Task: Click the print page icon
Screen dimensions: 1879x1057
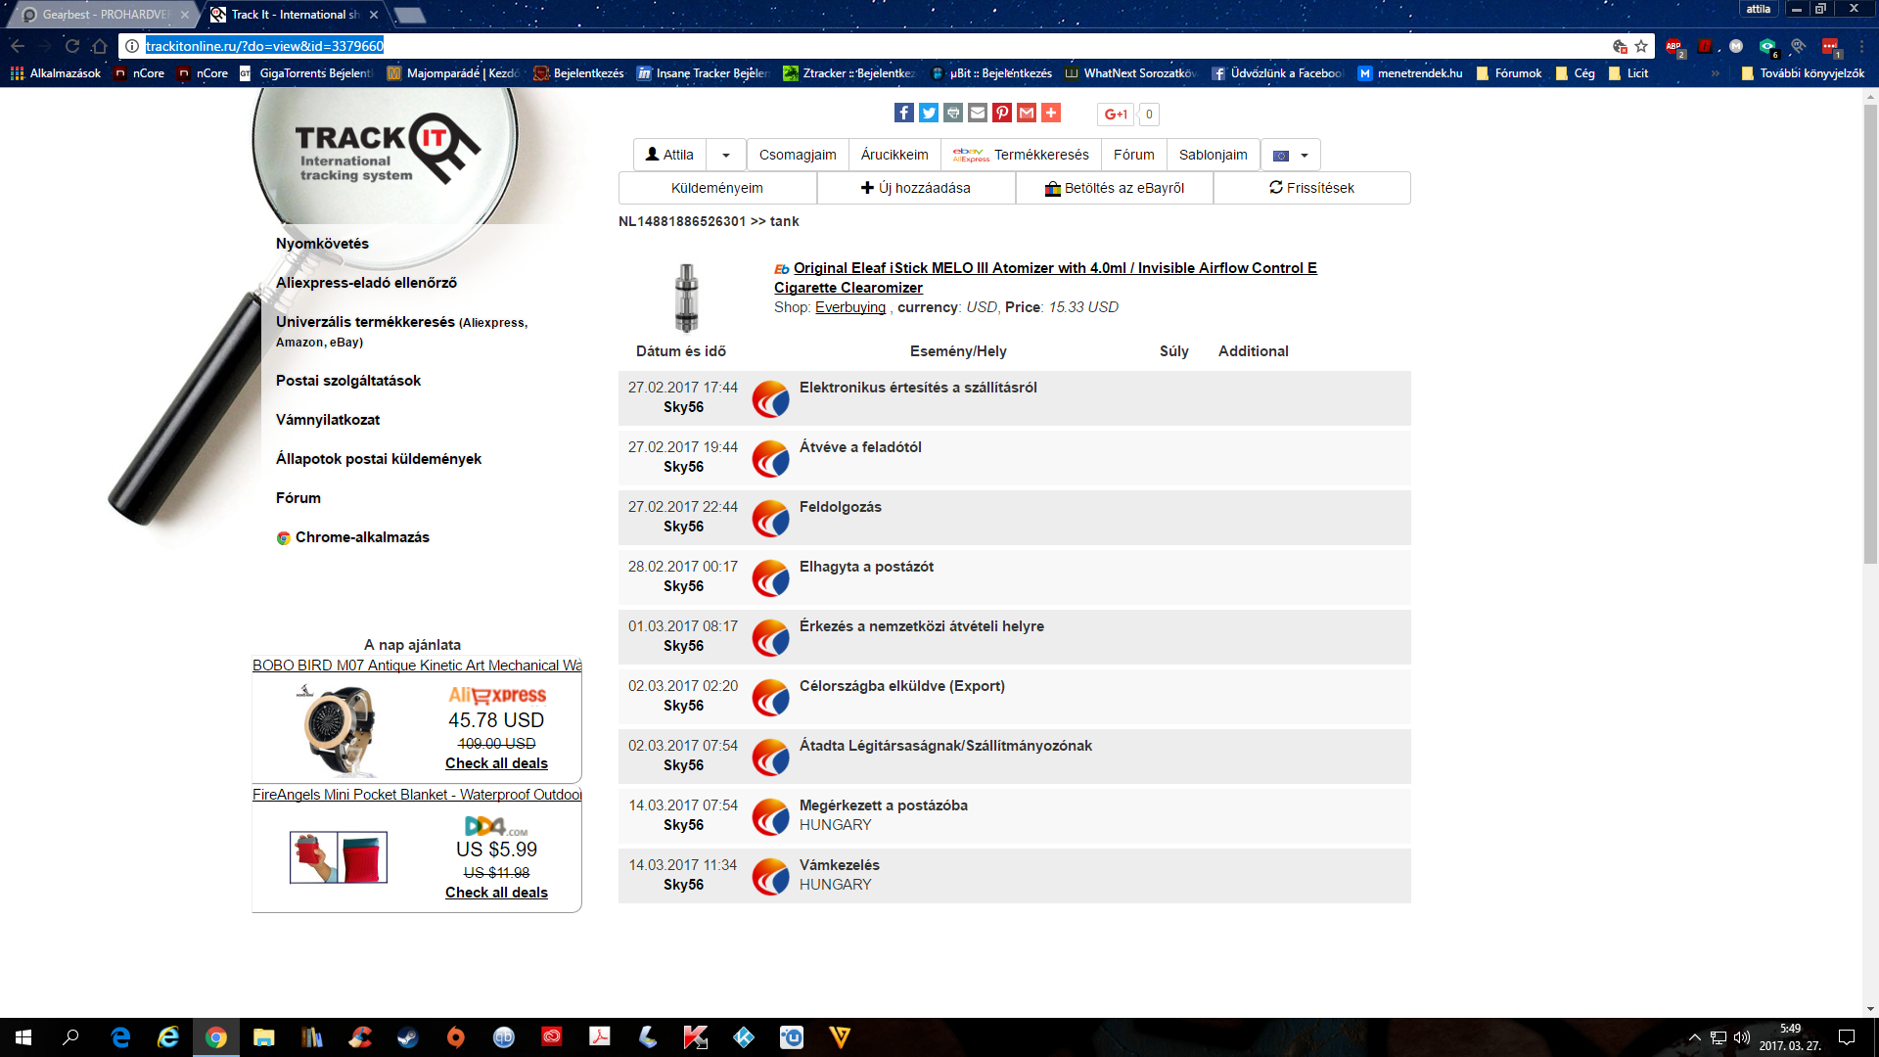Action: (x=953, y=114)
